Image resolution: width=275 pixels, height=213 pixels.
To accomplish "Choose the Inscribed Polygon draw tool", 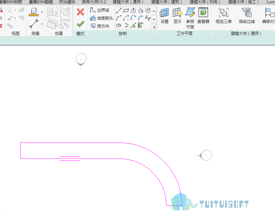I will point(133,11).
